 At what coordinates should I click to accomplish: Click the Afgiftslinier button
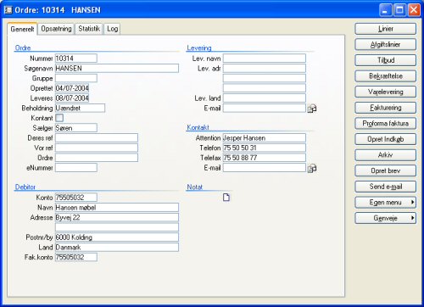tap(386, 45)
